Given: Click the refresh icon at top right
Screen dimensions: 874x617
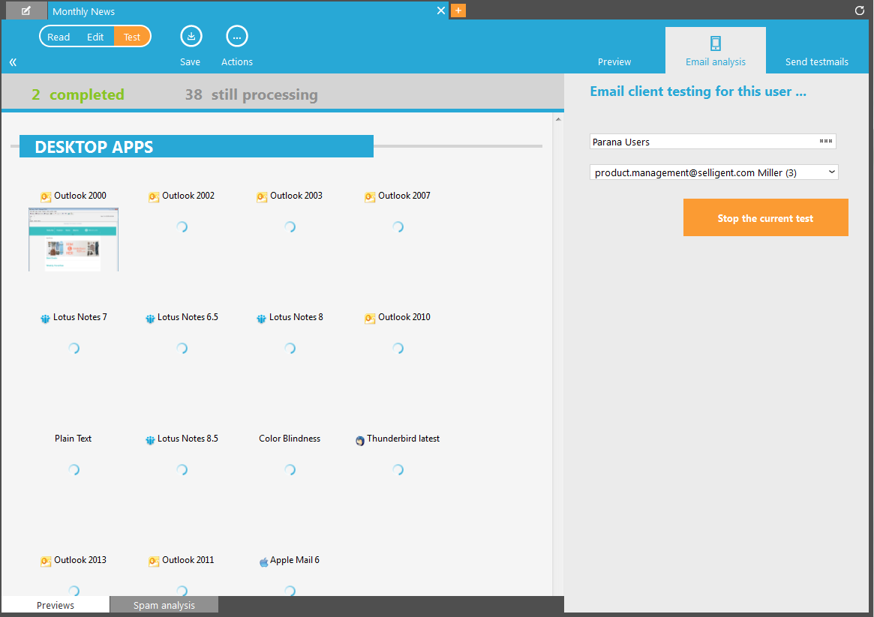Looking at the screenshot, I should coord(860,10).
